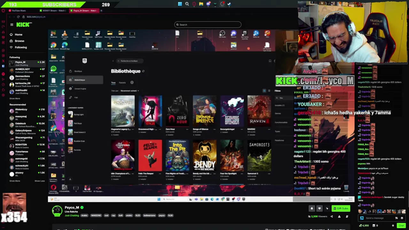Image resolution: width=409 pixels, height=230 pixels.
Task: Open schneckyirl recommended channel
Action: coord(27,167)
